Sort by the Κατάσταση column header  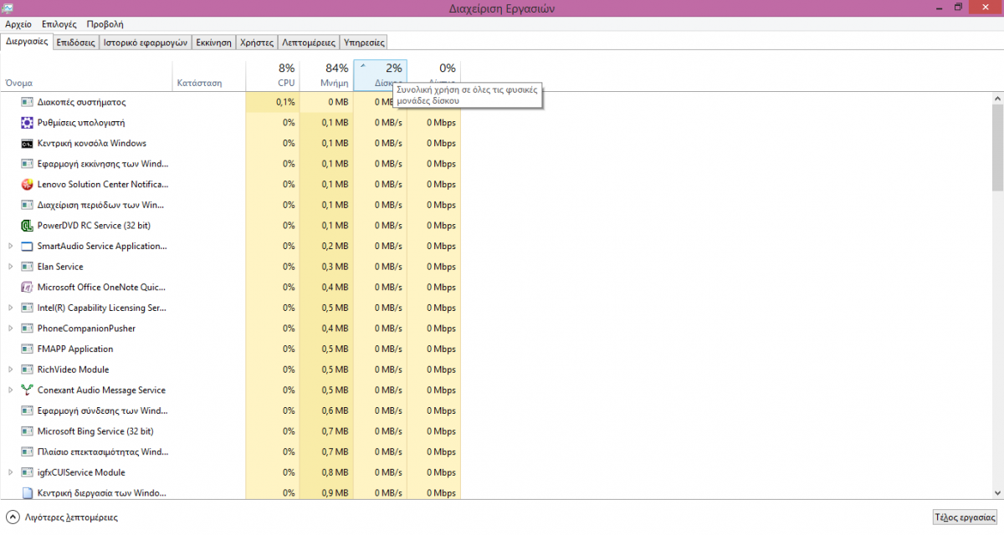(209, 75)
